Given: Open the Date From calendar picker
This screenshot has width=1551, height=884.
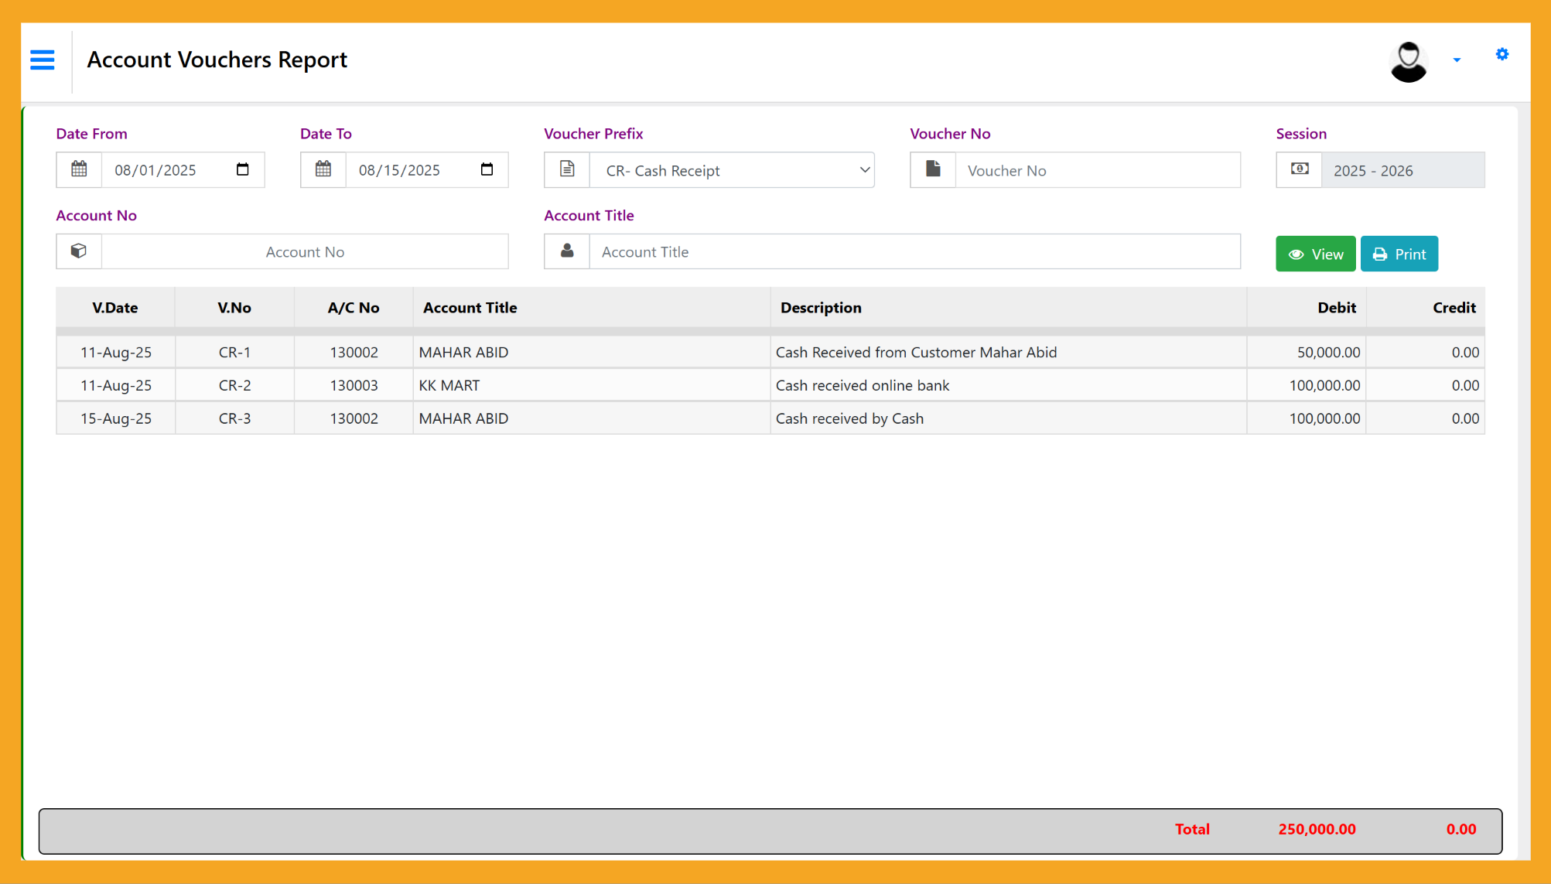Looking at the screenshot, I should pyautogui.click(x=243, y=169).
